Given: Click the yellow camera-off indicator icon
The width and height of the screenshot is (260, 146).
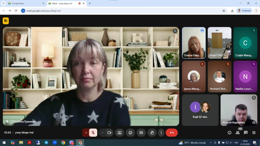Looking at the screenshot, I should pos(6,21).
